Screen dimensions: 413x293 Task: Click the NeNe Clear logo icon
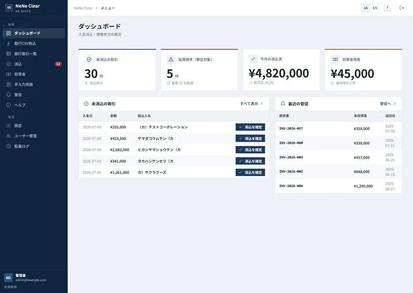tap(9, 8)
